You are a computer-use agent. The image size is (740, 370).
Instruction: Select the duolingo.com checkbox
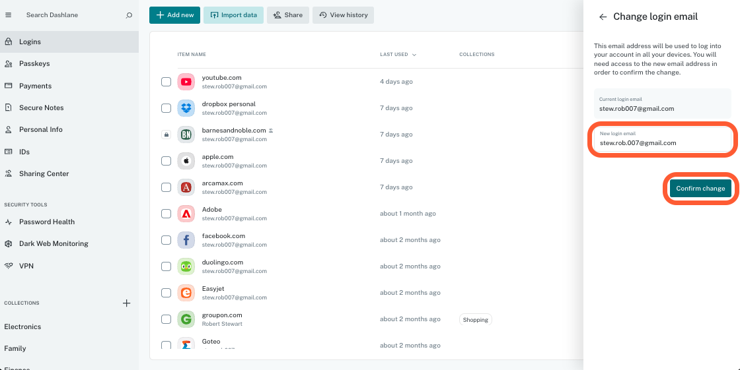point(166,266)
